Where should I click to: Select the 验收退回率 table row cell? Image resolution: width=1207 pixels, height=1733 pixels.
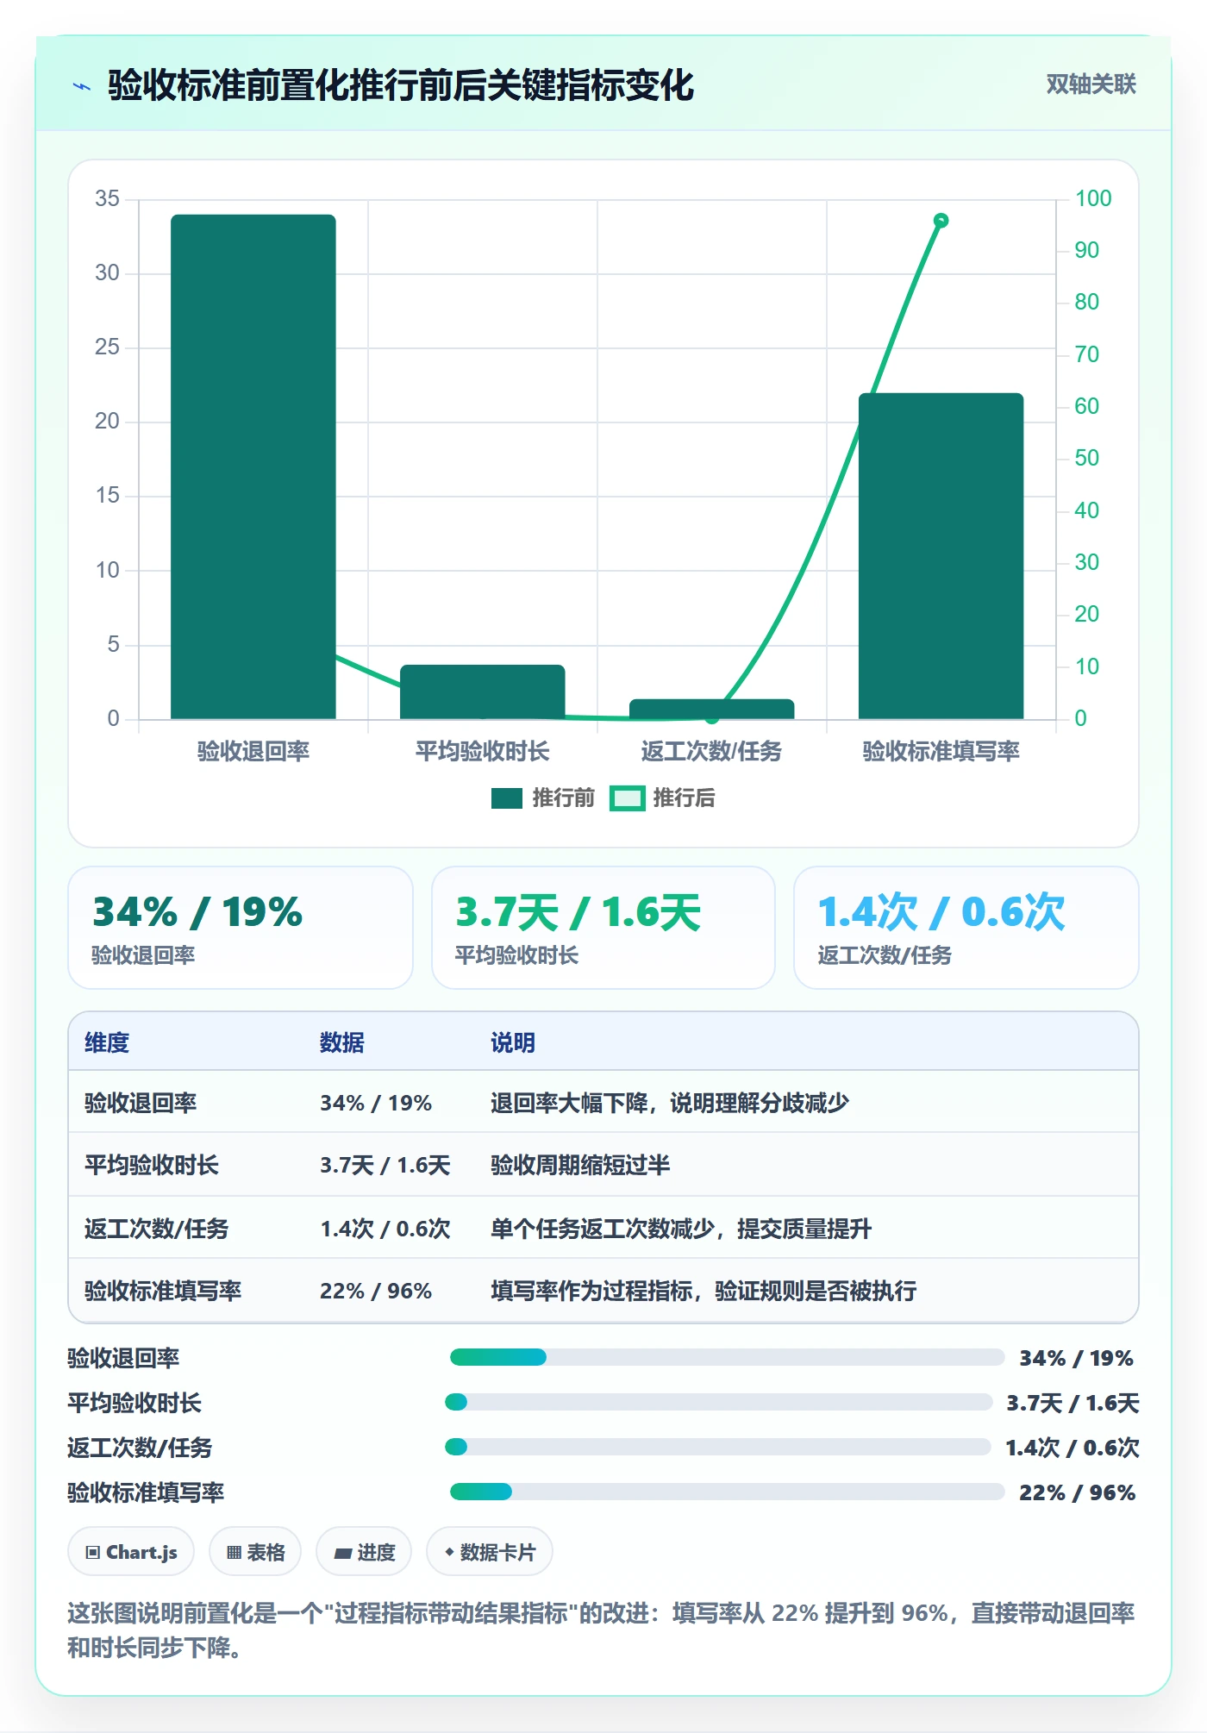point(141,1103)
